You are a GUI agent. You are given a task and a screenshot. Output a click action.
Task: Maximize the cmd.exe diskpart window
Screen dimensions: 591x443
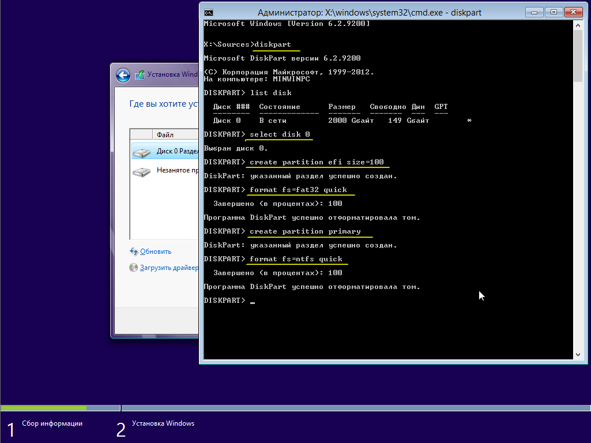click(x=554, y=12)
